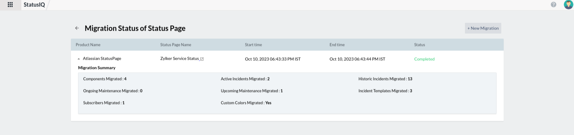This screenshot has width=574, height=135.
Task: Click the help question mark icon
Action: coord(553,5)
